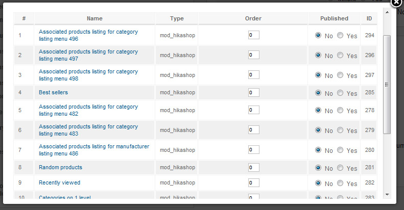Open the Random products module link

61,167
